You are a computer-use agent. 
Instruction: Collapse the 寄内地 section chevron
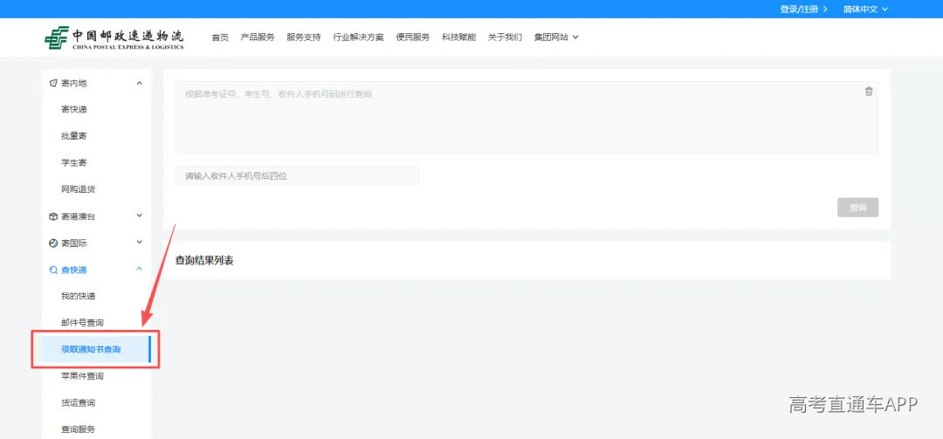(140, 83)
